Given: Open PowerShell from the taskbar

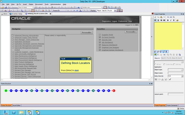Looking at the screenshot, I should pos(14,112).
